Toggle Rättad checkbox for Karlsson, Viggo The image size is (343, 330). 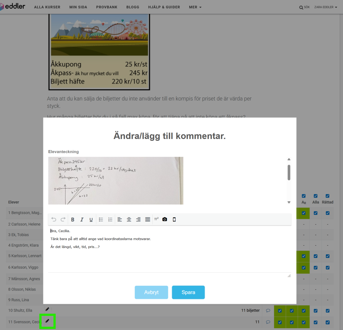click(328, 268)
